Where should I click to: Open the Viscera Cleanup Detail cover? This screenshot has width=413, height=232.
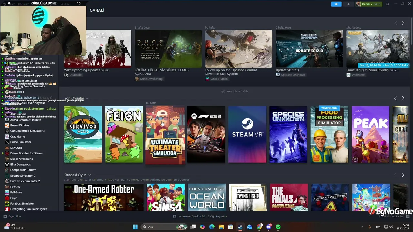330,197
